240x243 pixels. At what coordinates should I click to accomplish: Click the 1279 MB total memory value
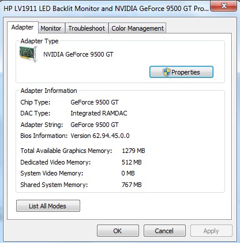[x=133, y=151]
